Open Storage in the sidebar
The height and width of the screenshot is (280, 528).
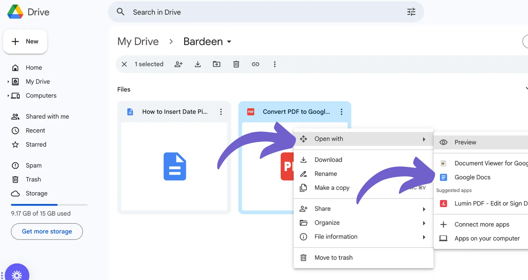pos(36,194)
